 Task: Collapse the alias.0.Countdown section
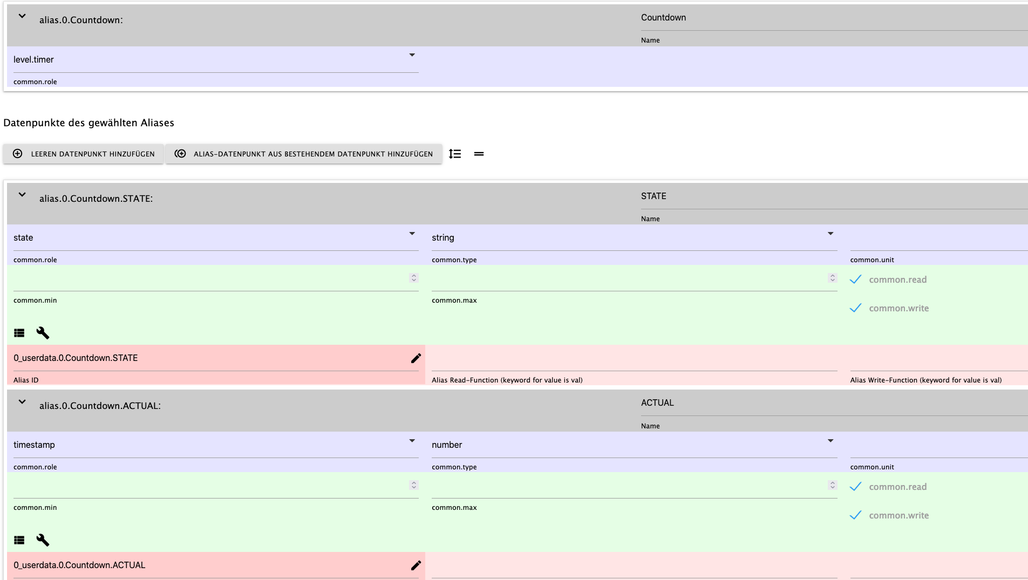pyautogui.click(x=22, y=16)
